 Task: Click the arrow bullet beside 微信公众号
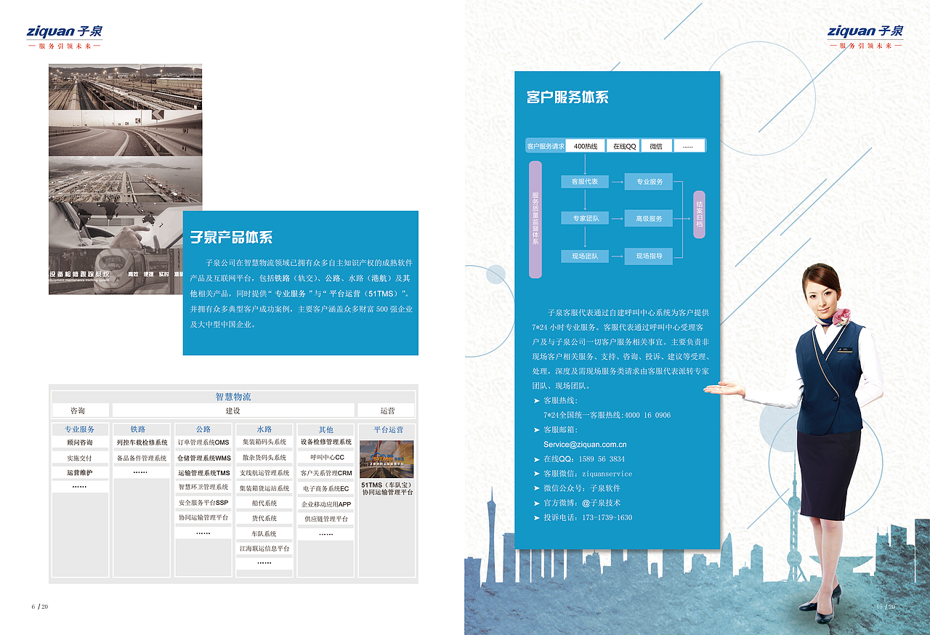(537, 488)
